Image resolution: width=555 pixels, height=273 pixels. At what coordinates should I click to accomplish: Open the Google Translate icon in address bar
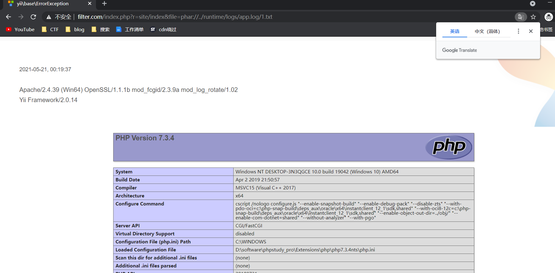pyautogui.click(x=521, y=17)
